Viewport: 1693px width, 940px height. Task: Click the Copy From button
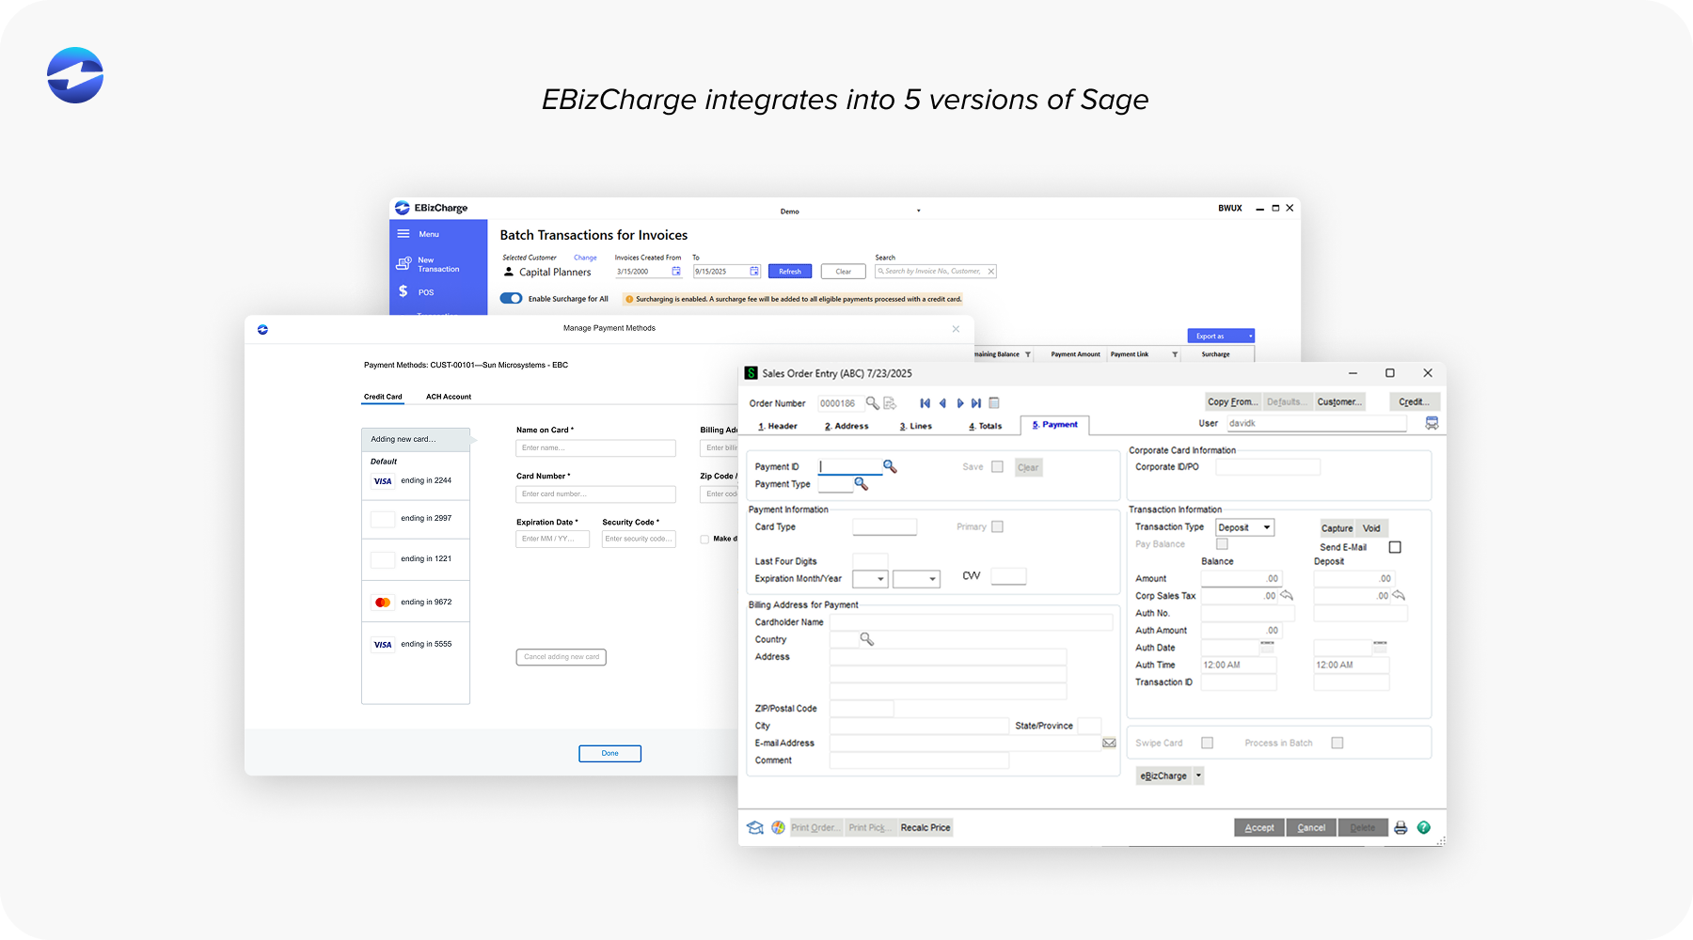pos(1232,401)
